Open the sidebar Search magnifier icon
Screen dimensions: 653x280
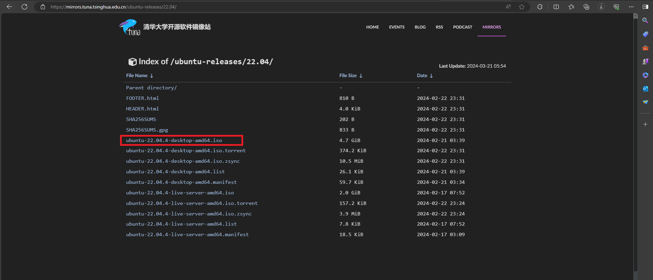(645, 21)
